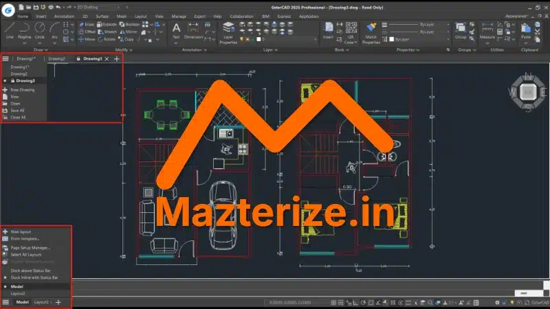This screenshot has height=309, width=550.
Task: Expand the Groups panel
Action: point(467,49)
